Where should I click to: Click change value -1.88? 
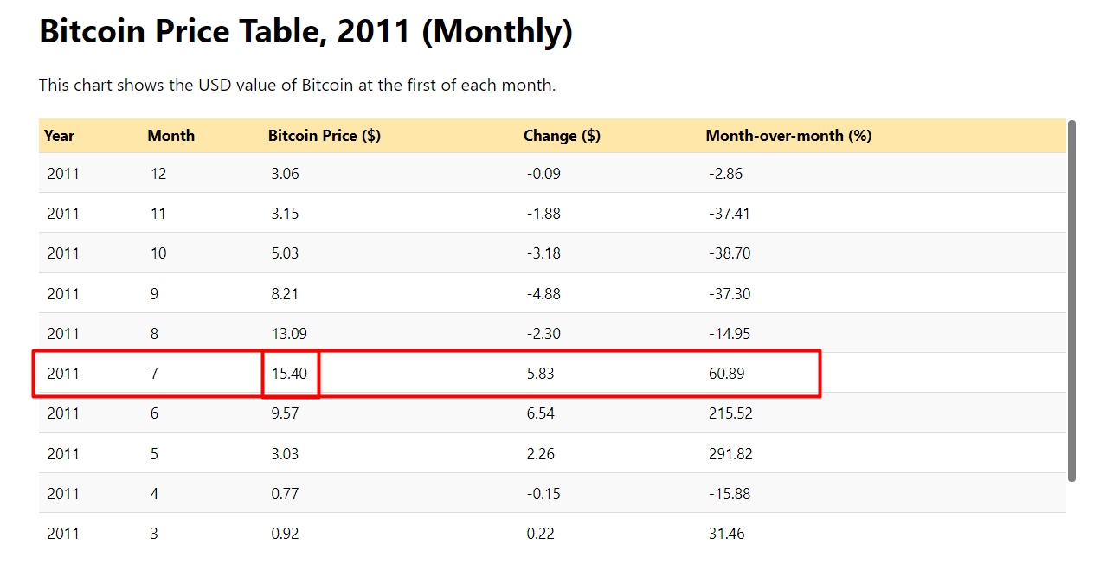pos(543,214)
